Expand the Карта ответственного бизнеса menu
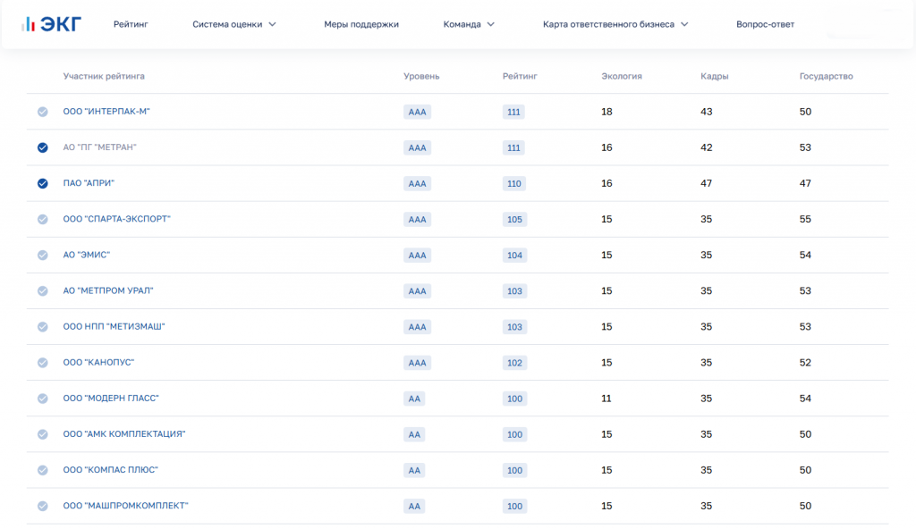Image resolution: width=916 pixels, height=529 pixels. (615, 24)
